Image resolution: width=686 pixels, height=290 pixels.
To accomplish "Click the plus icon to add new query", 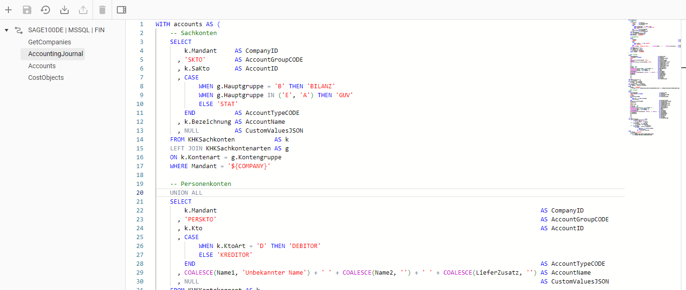I will [8, 10].
